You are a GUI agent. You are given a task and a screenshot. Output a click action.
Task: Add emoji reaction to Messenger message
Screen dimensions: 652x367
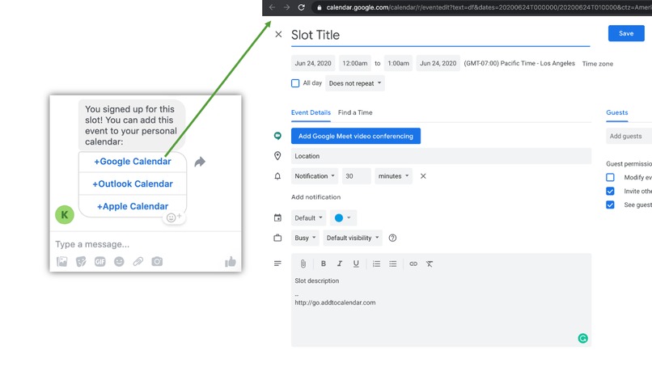(x=173, y=217)
